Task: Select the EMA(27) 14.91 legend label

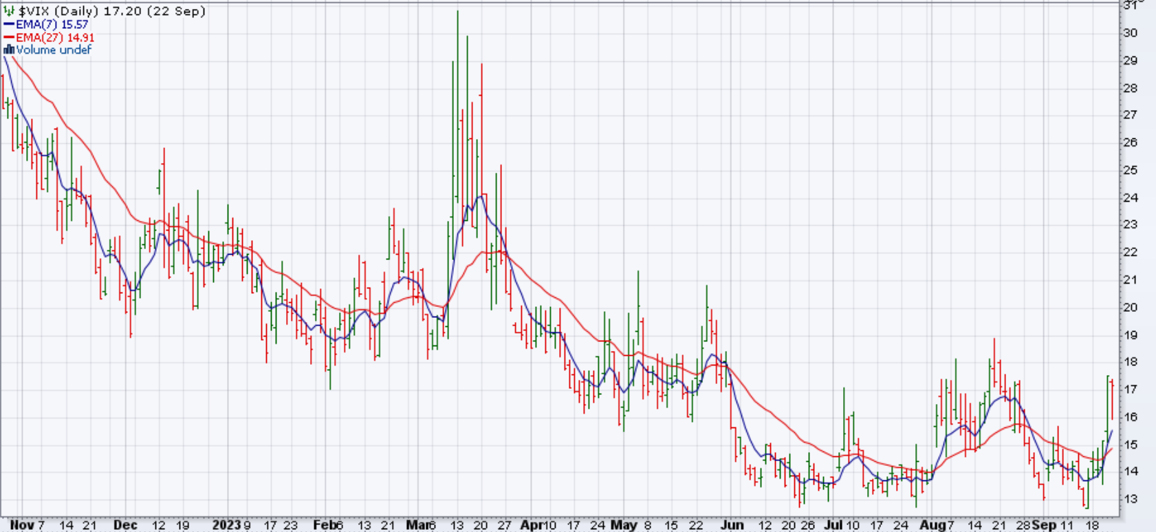Action: click(55, 38)
